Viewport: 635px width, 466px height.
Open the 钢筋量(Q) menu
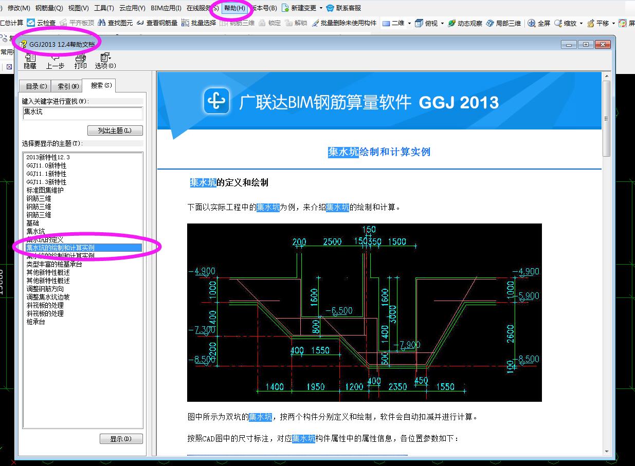[49, 8]
